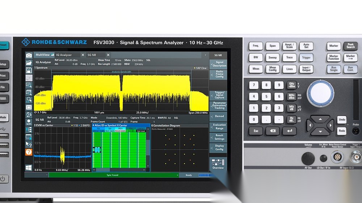
Task: Open the left status bar dropdown
Action: (47, 175)
